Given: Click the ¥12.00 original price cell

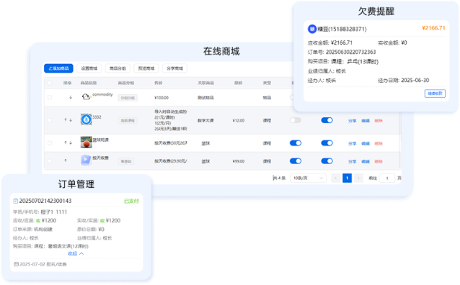Looking at the screenshot, I should (238, 120).
